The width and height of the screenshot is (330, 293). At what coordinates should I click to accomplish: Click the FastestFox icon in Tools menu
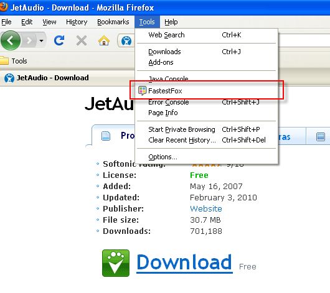pos(142,91)
